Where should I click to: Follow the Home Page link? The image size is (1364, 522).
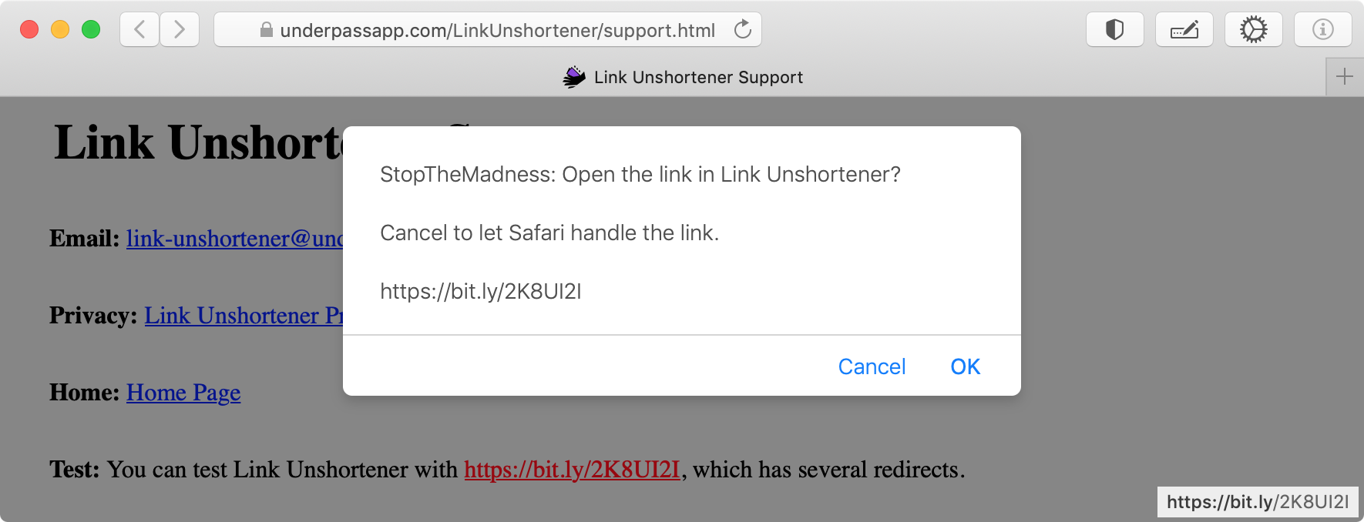tap(183, 393)
